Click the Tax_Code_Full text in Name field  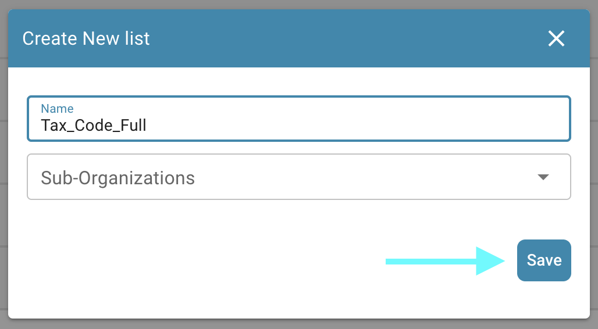(93, 125)
